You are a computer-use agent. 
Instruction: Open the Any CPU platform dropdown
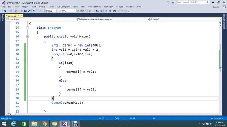66,11
